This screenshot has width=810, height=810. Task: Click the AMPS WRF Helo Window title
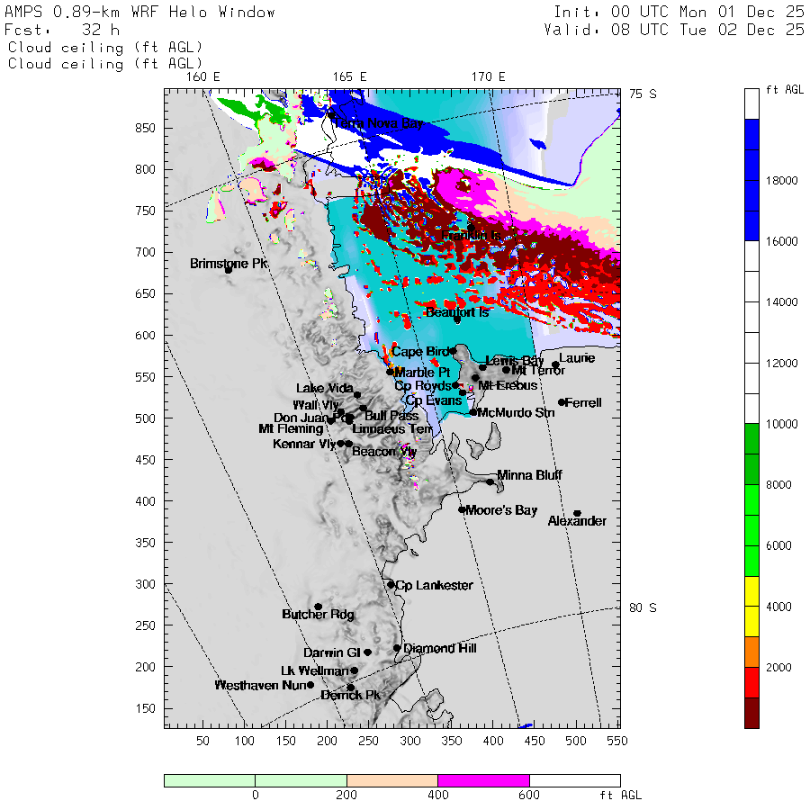139,12
